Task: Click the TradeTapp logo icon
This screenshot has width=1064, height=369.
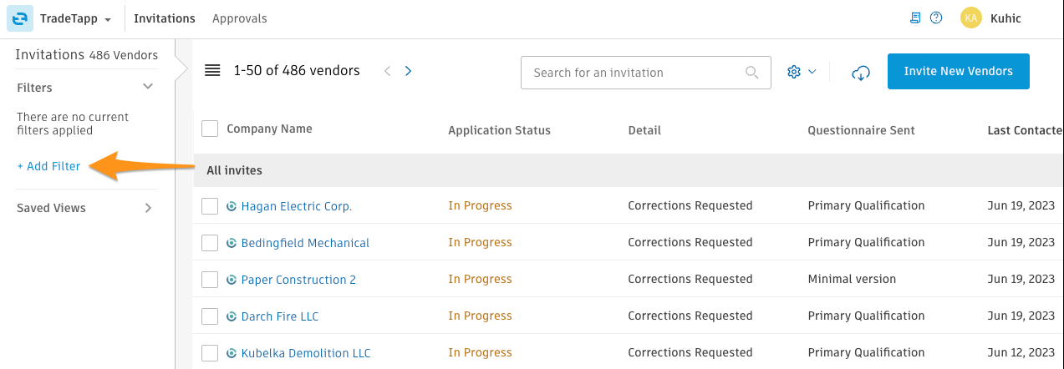Action: click(20, 18)
